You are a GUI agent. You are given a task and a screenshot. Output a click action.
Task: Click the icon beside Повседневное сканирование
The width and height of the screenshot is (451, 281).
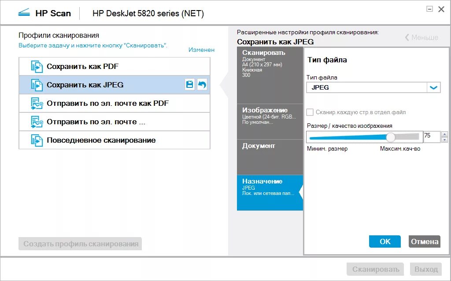[37, 140]
